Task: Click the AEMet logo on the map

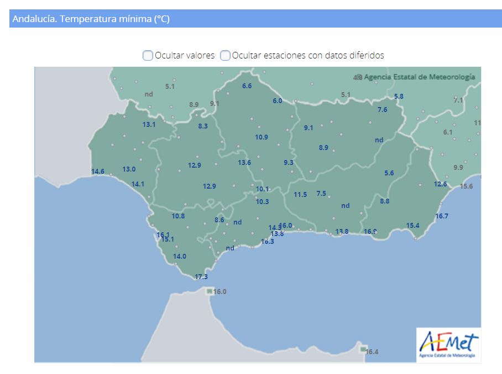Action: pyautogui.click(x=448, y=345)
